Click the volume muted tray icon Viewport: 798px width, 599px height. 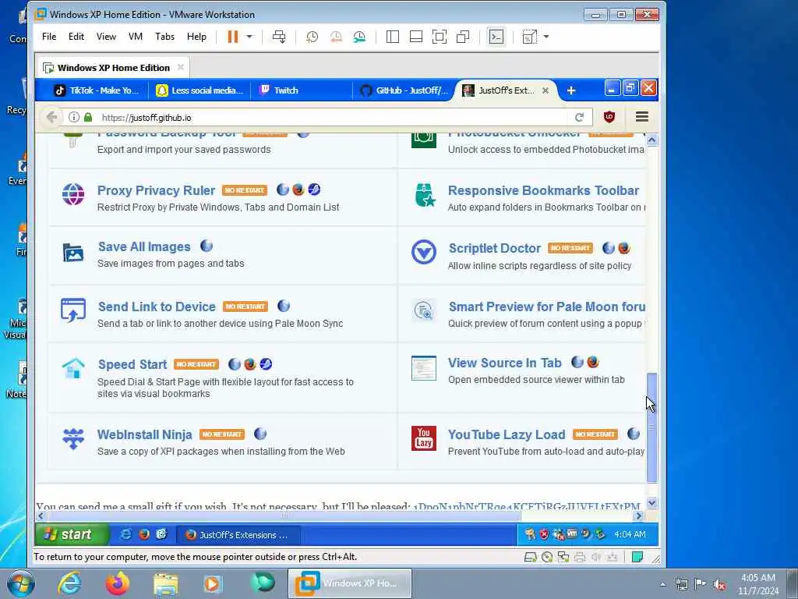coord(719,585)
